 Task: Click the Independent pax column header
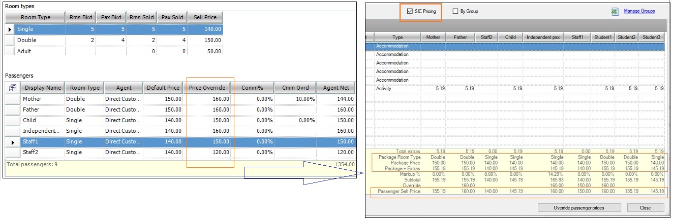(x=544, y=37)
